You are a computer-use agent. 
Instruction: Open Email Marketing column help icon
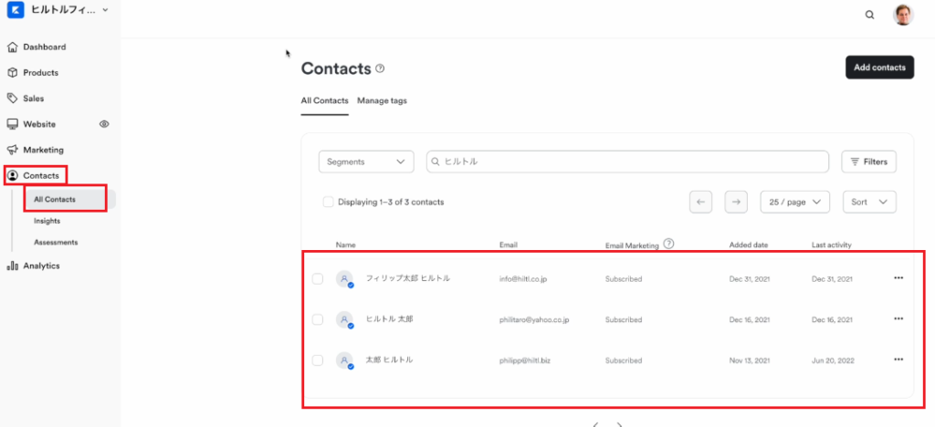pos(668,244)
